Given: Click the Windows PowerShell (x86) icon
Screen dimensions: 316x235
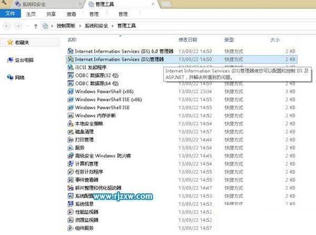Looking at the screenshot, I should click(71, 91).
